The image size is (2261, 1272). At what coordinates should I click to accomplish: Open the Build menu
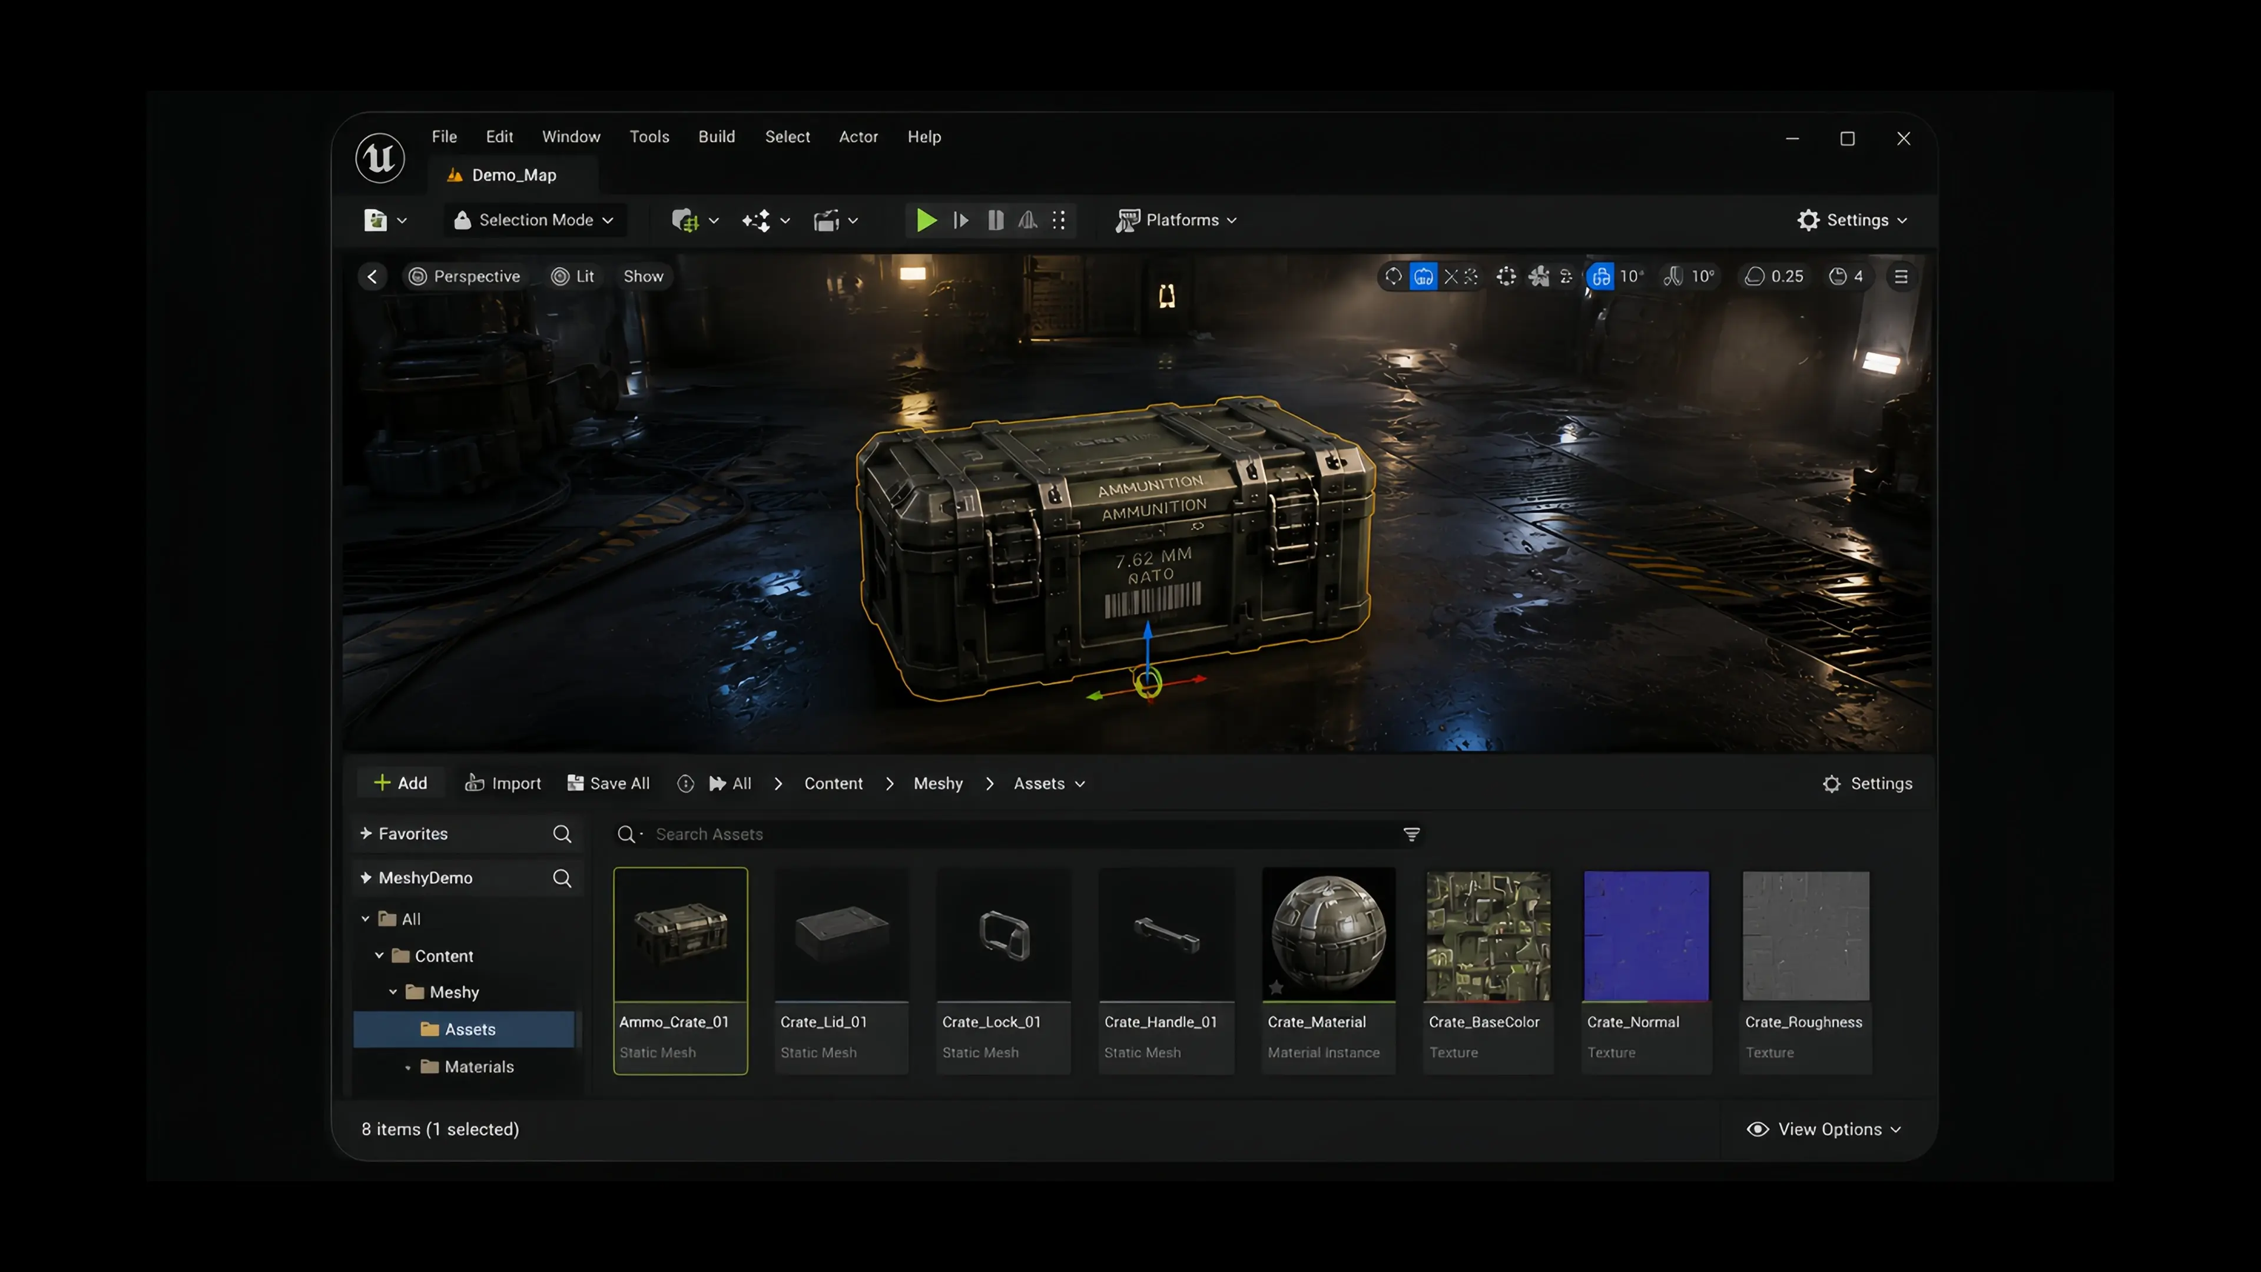716,137
